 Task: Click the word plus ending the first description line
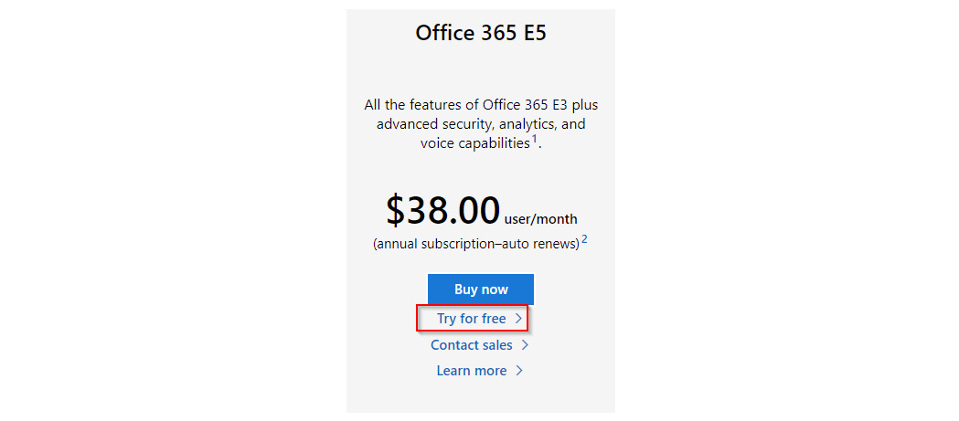[586, 105]
